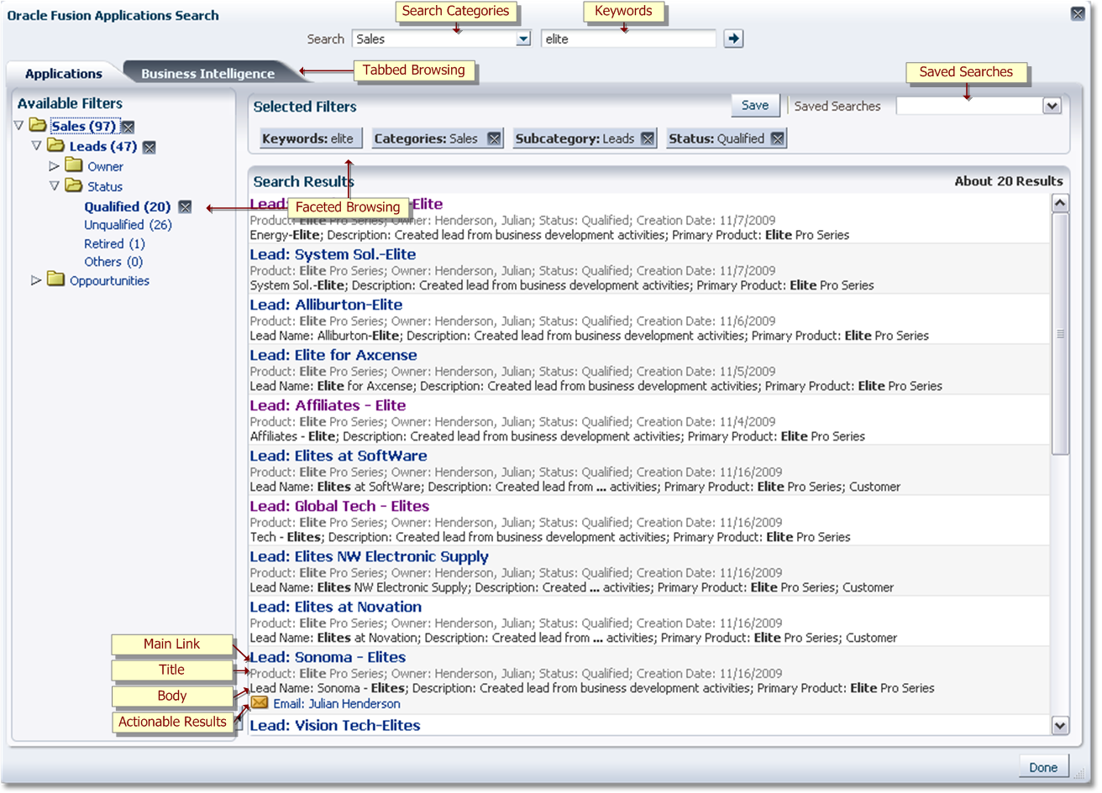The height and width of the screenshot is (793, 1102).
Task: Click the Sales folder icon
Action: point(38,125)
